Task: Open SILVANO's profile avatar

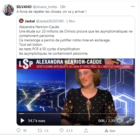Action: (x=8, y=10)
